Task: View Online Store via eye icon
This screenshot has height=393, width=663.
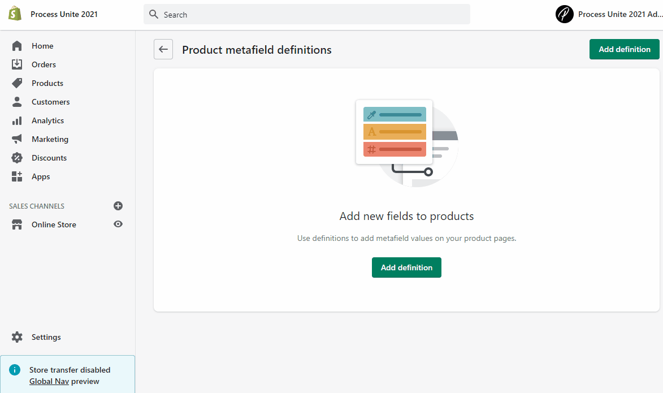Action: 118,224
